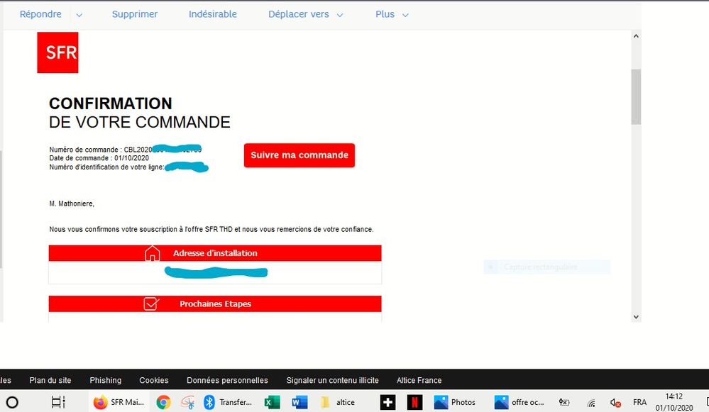Screen dimensions: 709x412
Task: Launch Google Chrome from the taskbar
Action: point(163,402)
